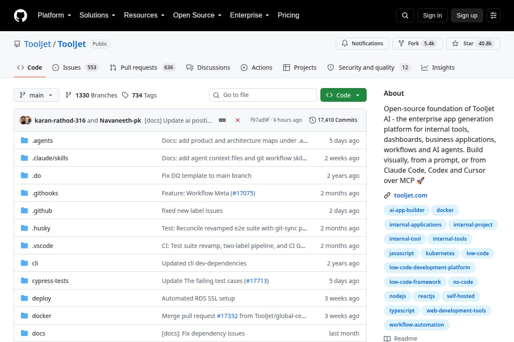Viewport: 514px width, 342px height.
Task: Expand the Resources menu
Action: pyautogui.click(x=144, y=15)
